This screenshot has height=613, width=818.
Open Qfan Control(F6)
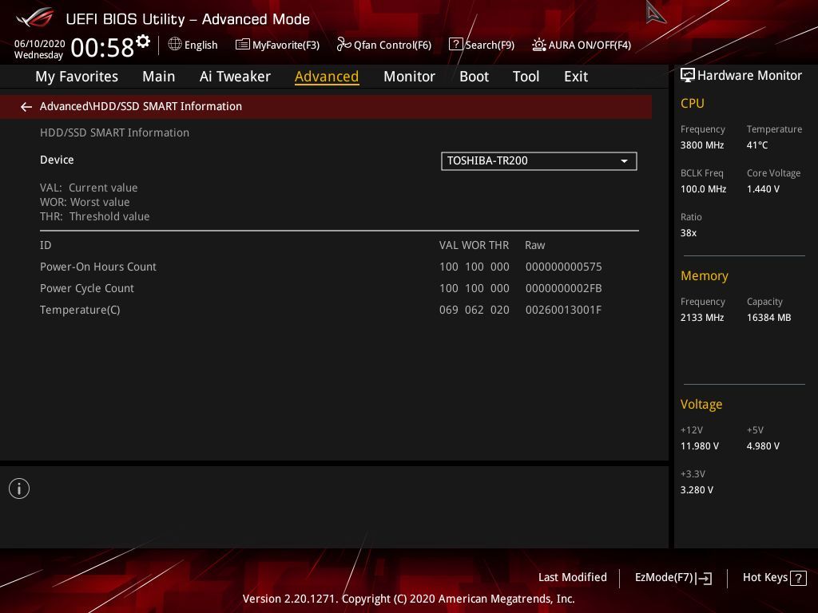[384, 45]
